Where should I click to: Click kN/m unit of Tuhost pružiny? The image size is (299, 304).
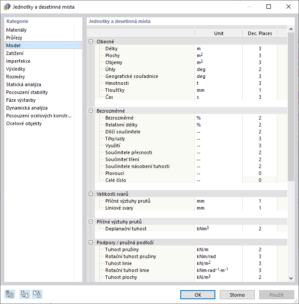point(219,249)
